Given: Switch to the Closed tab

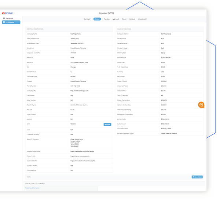Looking at the screenshot, I should pos(124,19).
